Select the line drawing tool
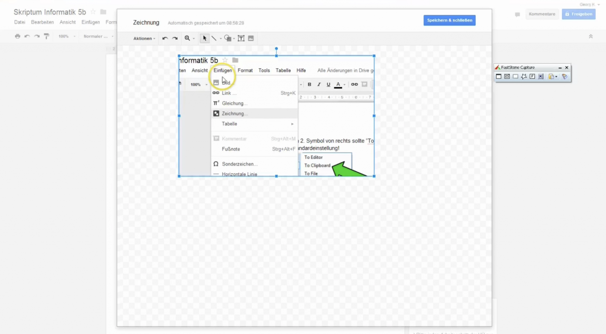Screen dimensions: 606x334 214,38
